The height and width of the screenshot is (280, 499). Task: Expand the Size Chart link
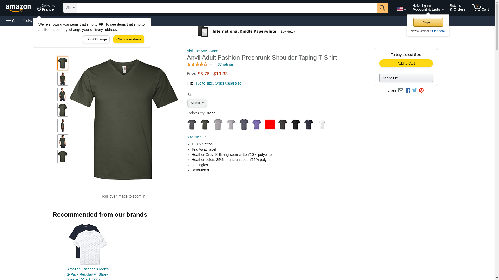click(x=196, y=137)
